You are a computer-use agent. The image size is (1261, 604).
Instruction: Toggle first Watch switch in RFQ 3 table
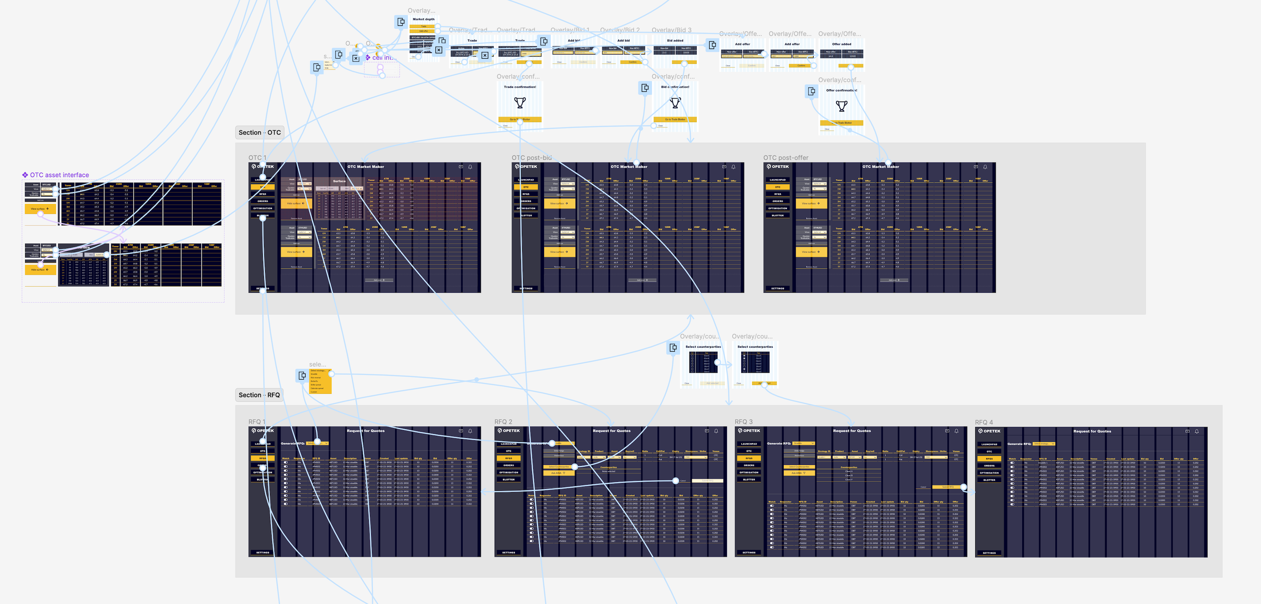point(772,506)
